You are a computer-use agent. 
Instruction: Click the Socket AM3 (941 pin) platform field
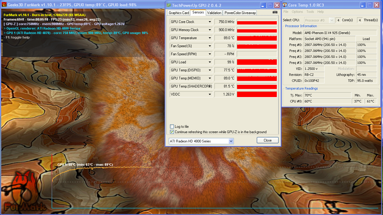tap(330, 39)
